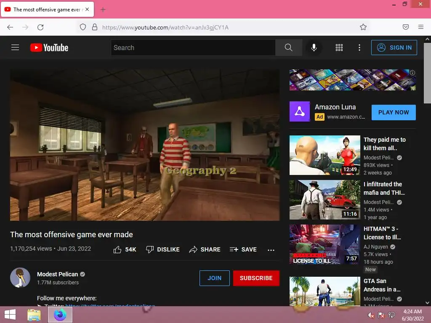Open a new browser tab

(x=103, y=10)
